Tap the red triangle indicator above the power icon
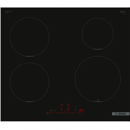 pos(48,109)
